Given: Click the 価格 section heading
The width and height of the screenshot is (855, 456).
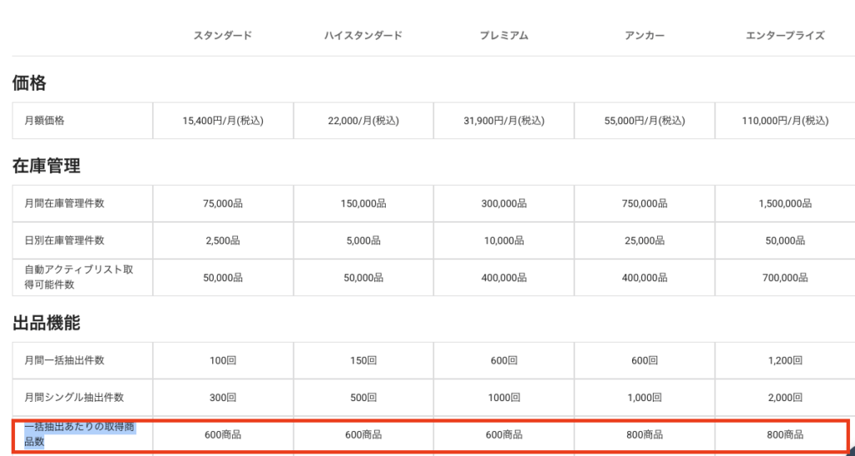Looking at the screenshot, I should [29, 83].
